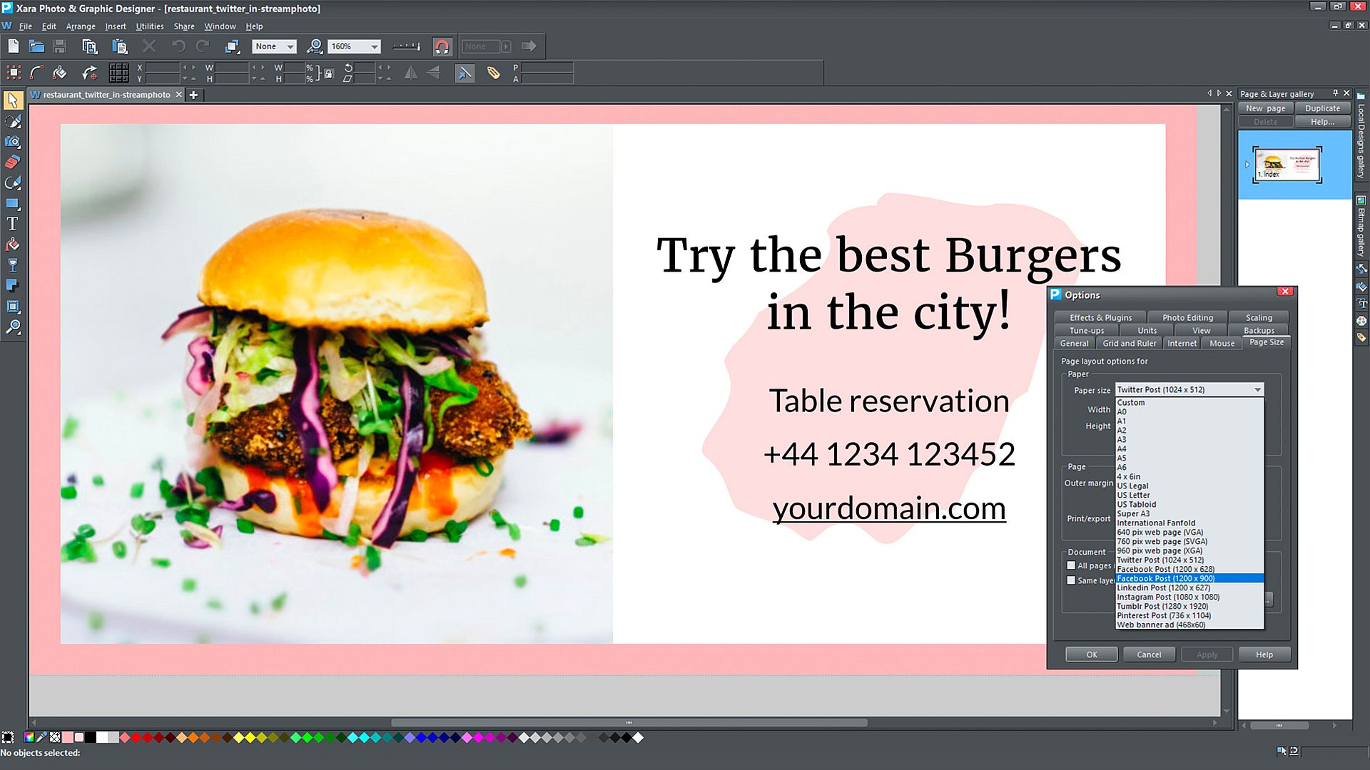Click the Duplicate page button
The image size is (1370, 770).
(x=1322, y=108)
